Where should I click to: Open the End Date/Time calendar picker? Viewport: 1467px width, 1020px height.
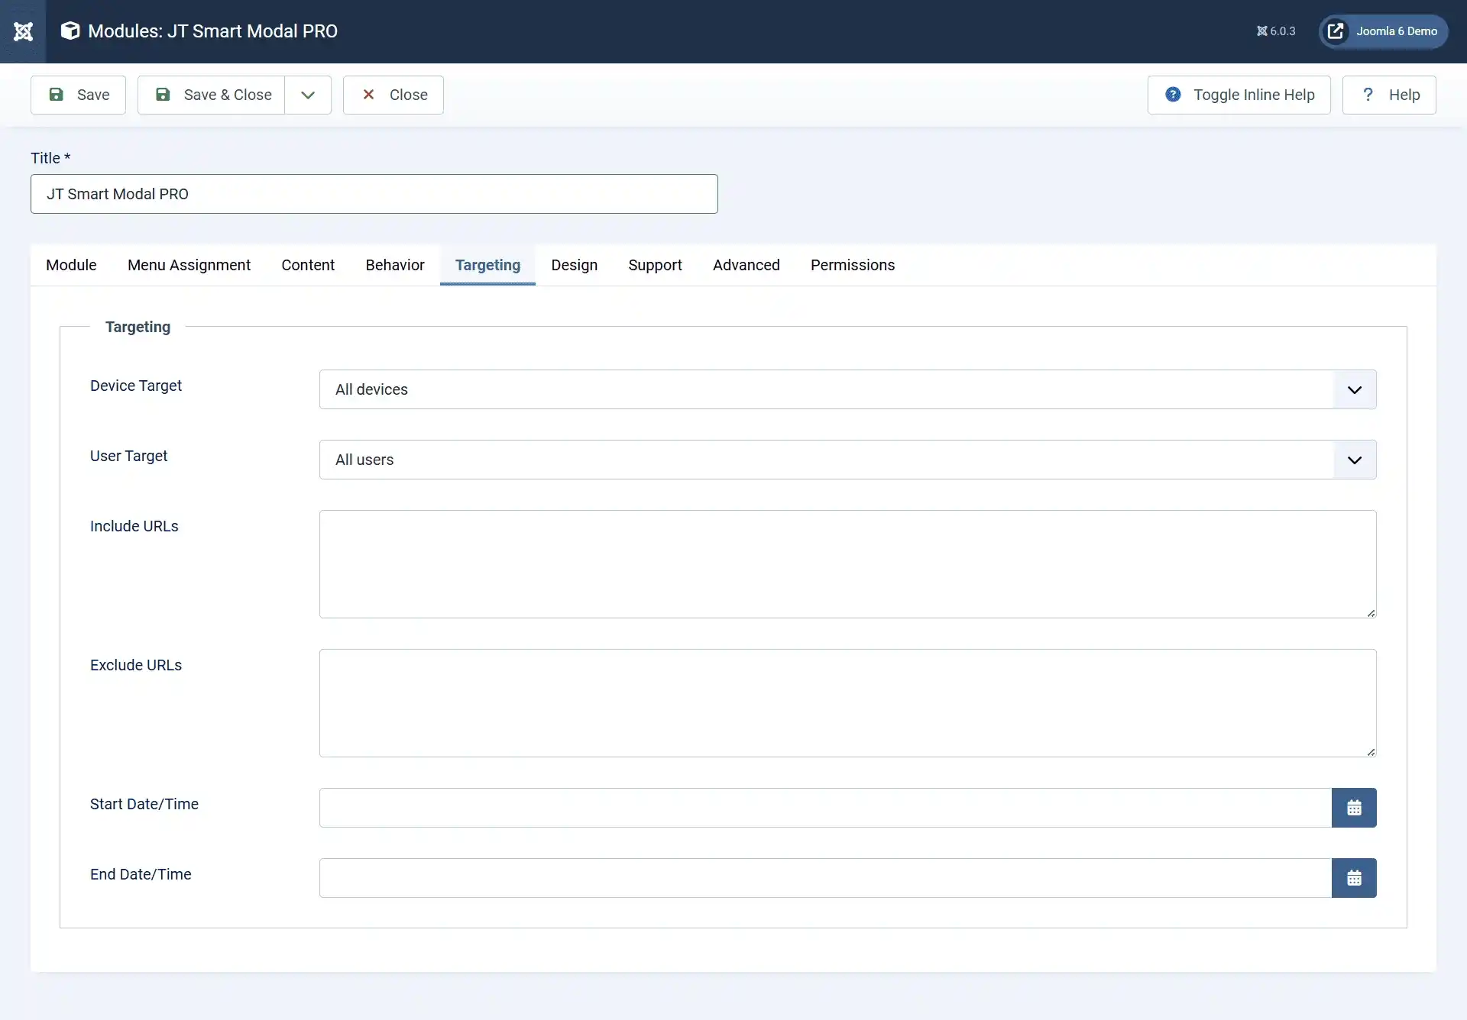coord(1354,878)
